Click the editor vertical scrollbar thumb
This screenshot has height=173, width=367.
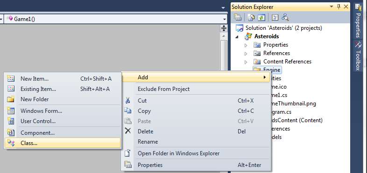click(x=224, y=55)
